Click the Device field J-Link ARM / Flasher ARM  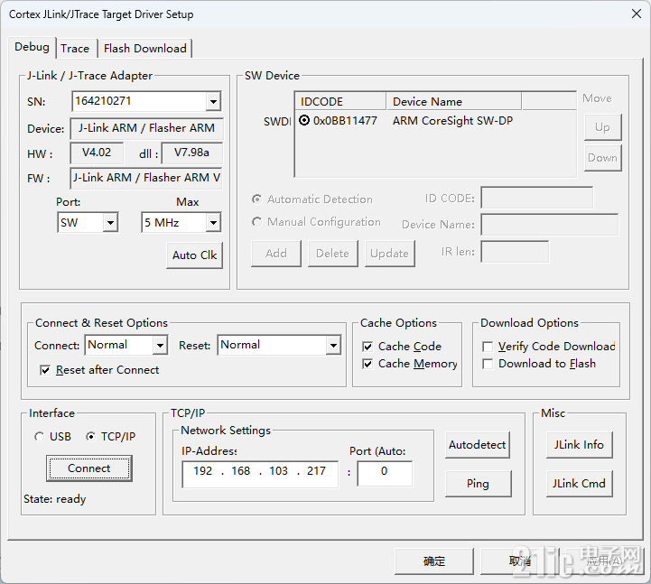click(146, 128)
